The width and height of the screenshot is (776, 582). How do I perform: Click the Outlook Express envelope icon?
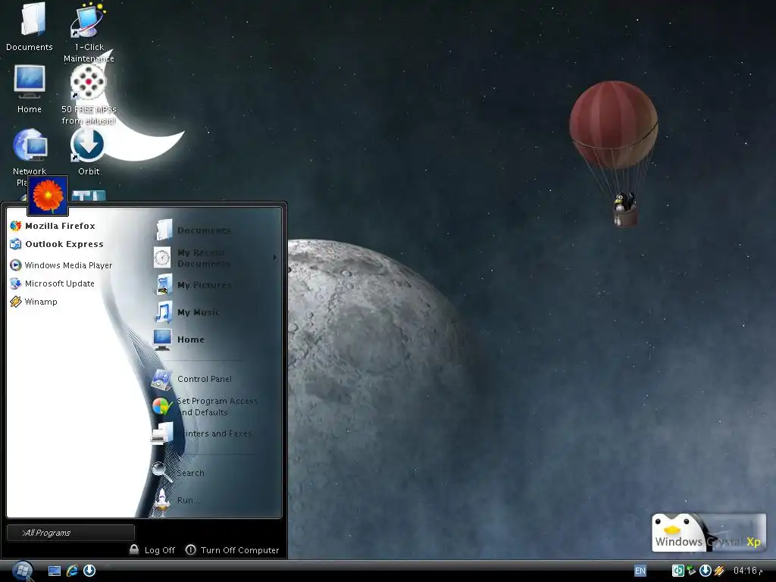point(16,244)
